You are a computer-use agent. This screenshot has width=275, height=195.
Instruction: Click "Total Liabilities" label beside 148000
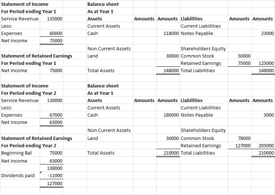197,71
